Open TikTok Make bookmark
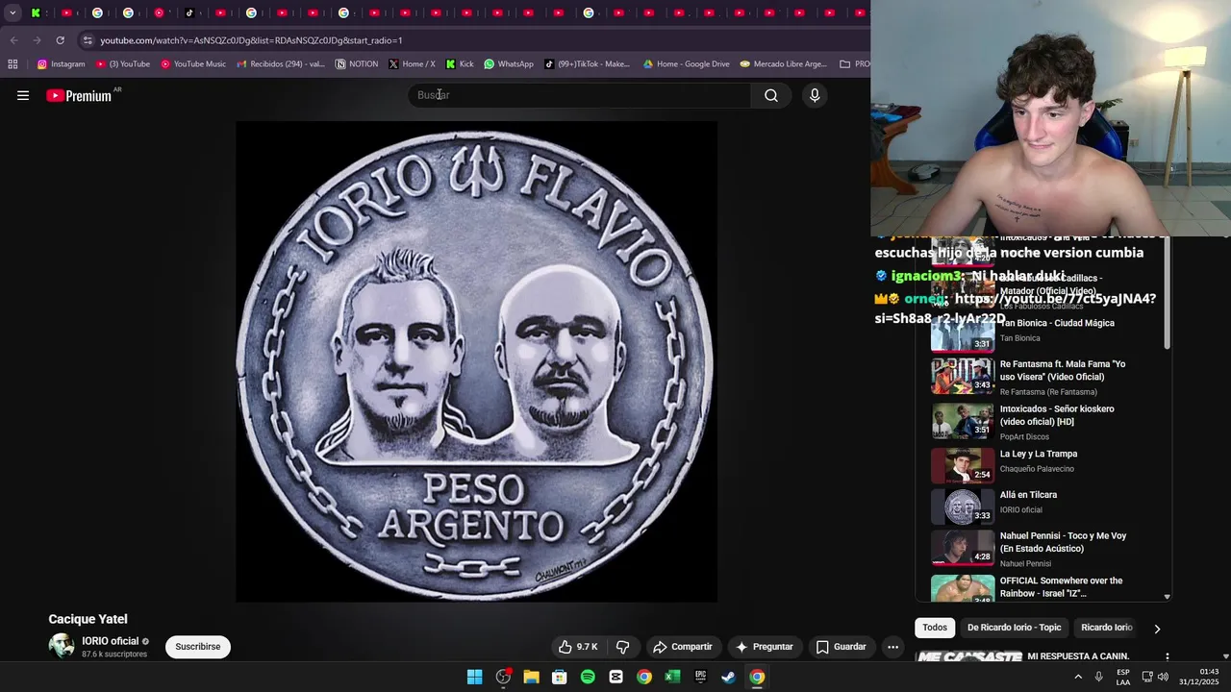1231x692 pixels. point(587,64)
